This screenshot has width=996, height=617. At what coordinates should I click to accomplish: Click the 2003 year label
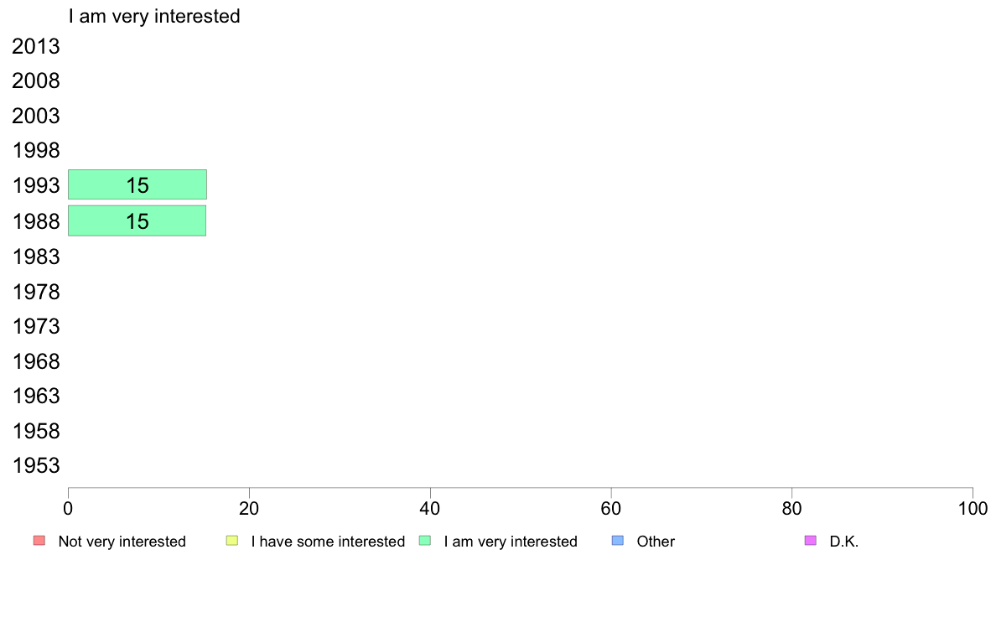pos(36,116)
